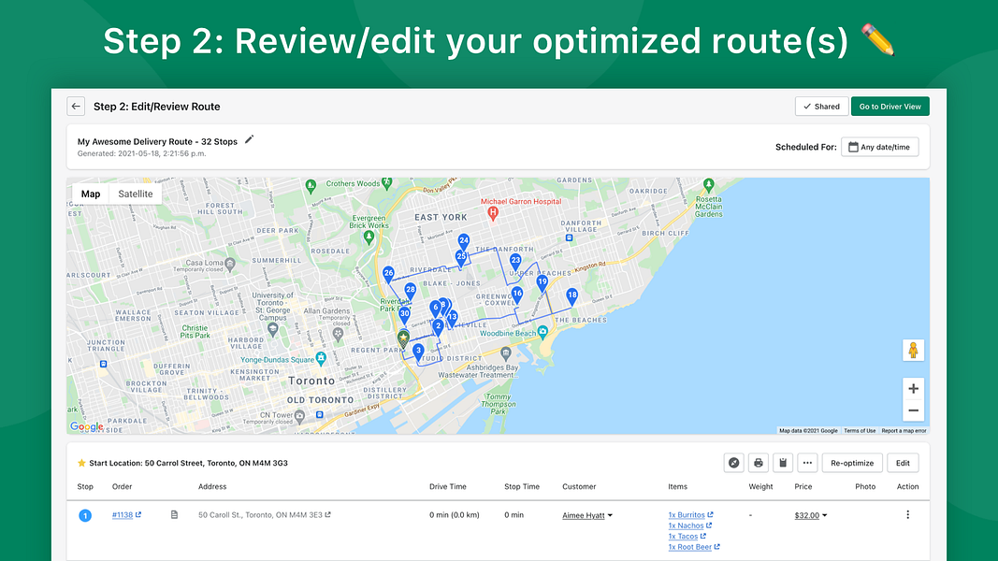The height and width of the screenshot is (561, 998).
Task: Open the compass navigation icon button
Action: point(734,463)
